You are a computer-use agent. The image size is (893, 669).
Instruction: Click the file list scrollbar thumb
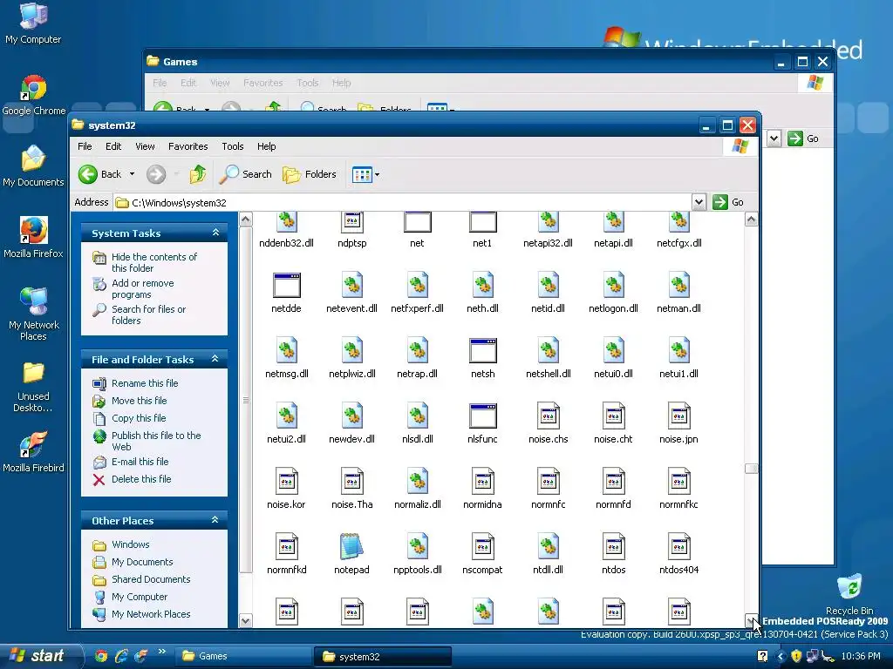pyautogui.click(x=751, y=469)
